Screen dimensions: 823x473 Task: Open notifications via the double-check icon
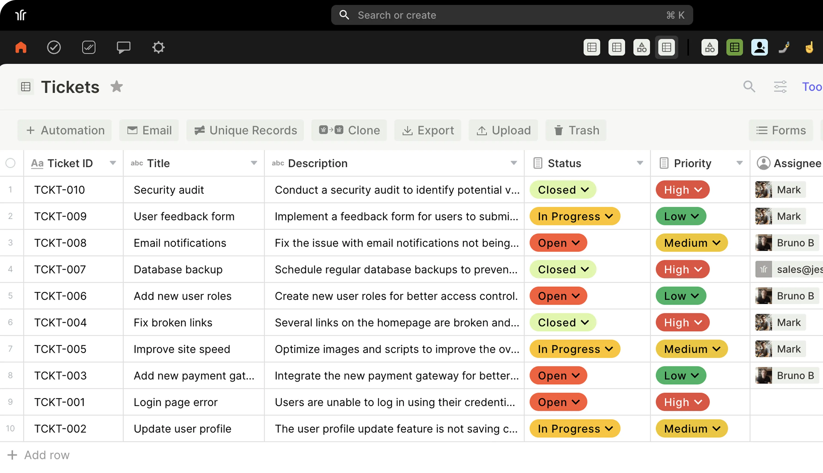tap(89, 47)
